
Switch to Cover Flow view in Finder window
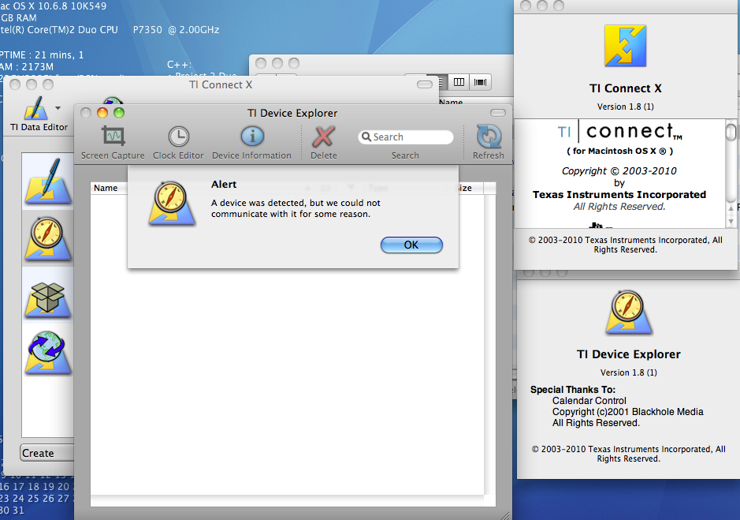coord(481,82)
